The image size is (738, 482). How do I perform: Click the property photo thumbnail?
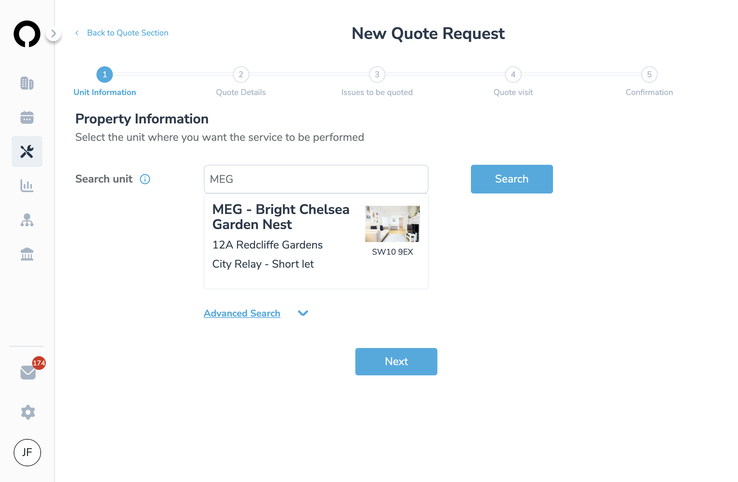tap(393, 224)
